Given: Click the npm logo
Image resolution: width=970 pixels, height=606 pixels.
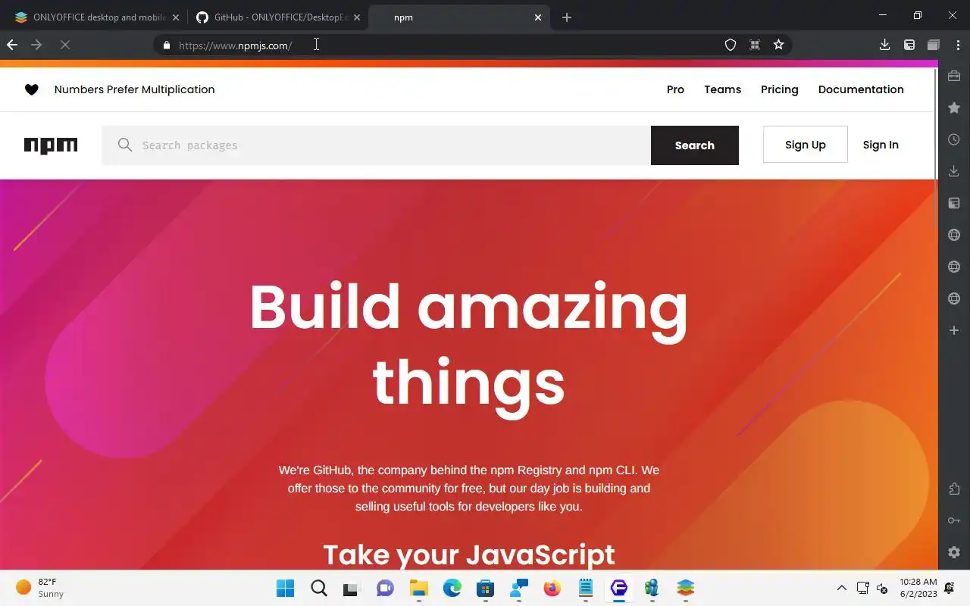Looking at the screenshot, I should point(51,145).
